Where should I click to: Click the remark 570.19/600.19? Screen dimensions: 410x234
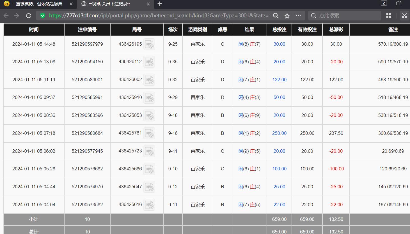click(x=393, y=44)
